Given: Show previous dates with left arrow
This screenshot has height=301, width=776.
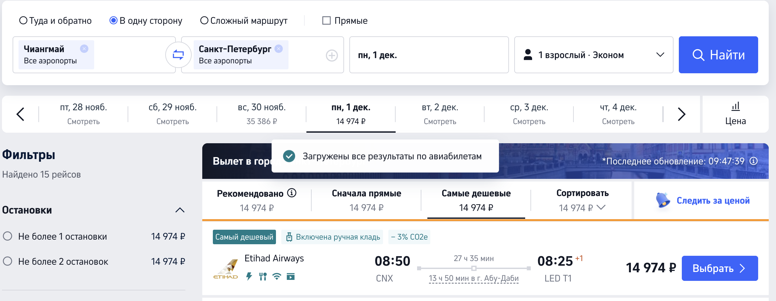Looking at the screenshot, I should (20, 114).
